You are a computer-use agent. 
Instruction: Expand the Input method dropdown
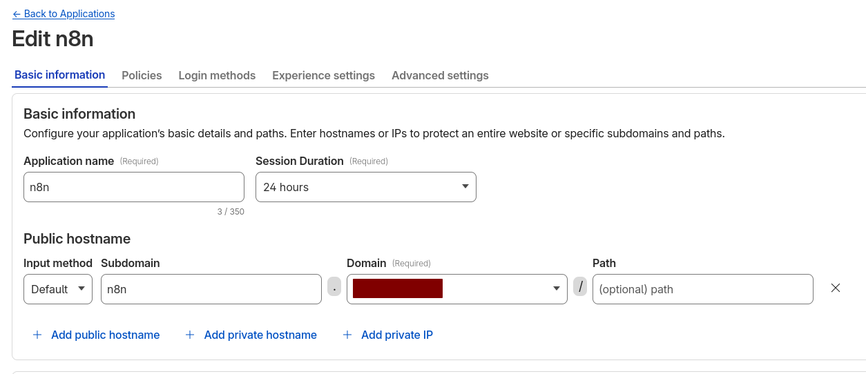58,289
